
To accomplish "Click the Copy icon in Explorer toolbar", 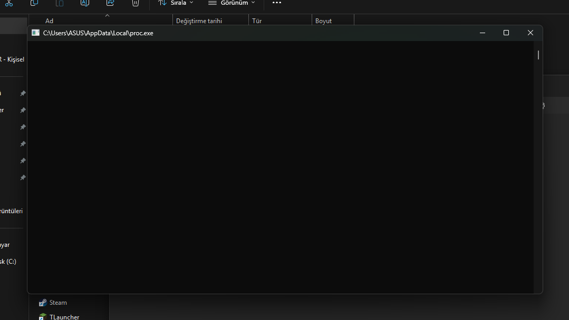I will click(x=34, y=3).
